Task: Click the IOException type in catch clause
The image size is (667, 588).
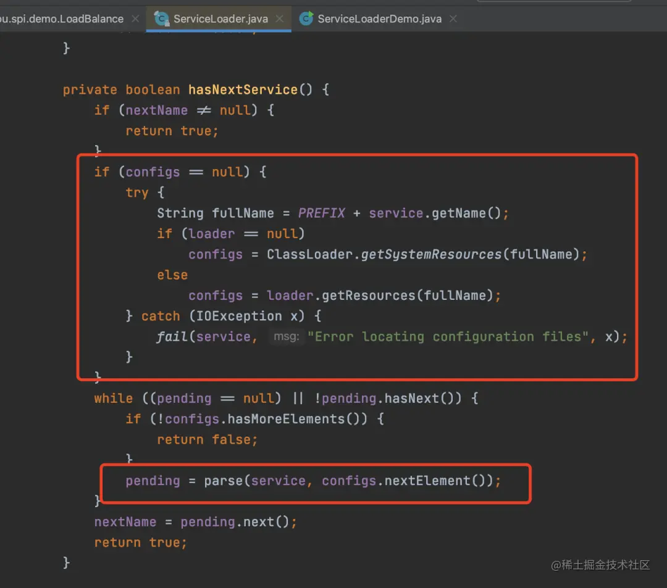Action: 238,316
